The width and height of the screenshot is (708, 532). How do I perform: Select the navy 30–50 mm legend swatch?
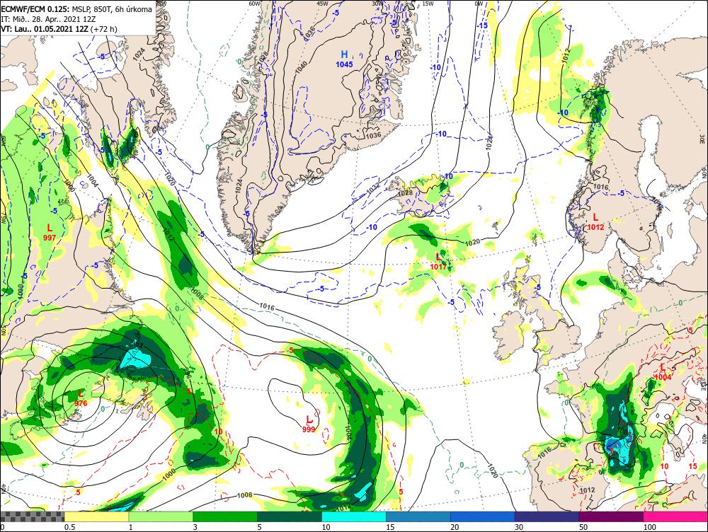click(x=547, y=516)
